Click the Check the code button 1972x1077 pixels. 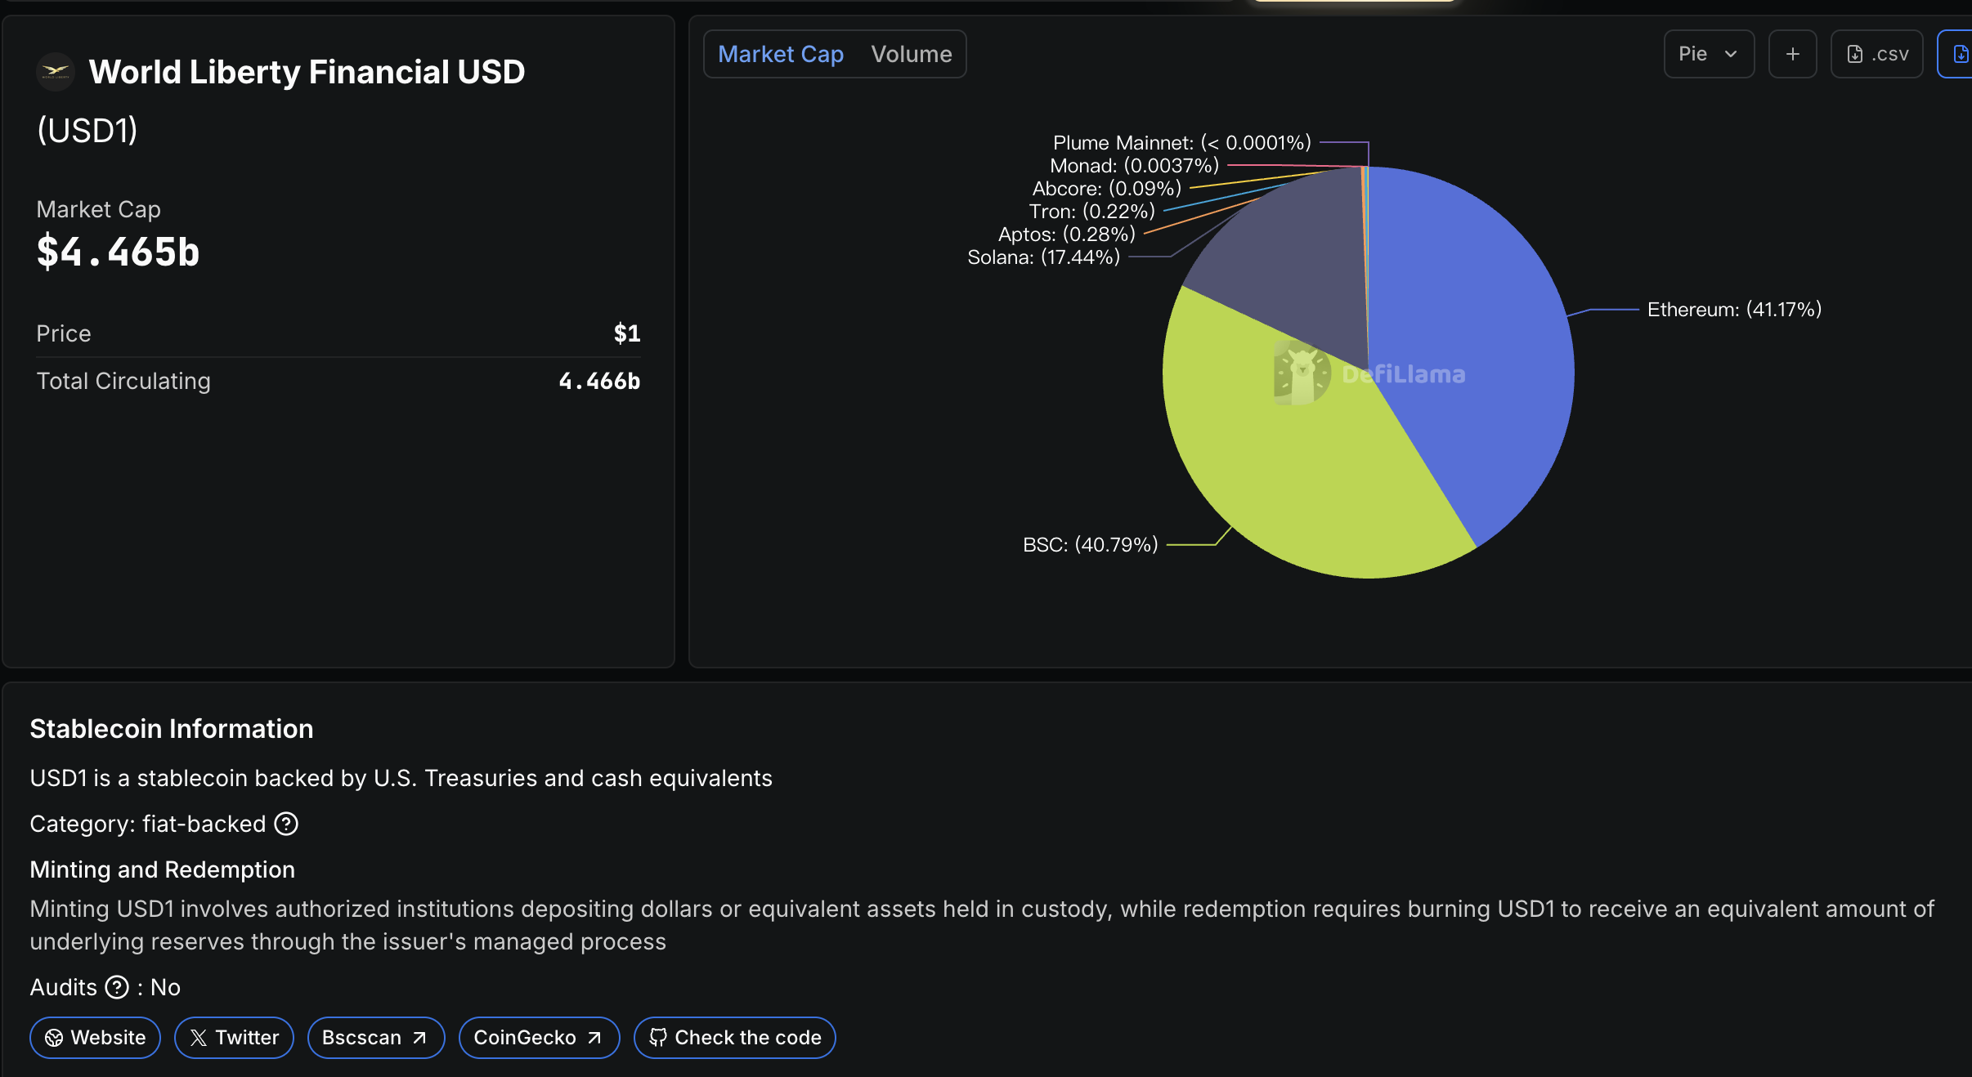point(733,1037)
